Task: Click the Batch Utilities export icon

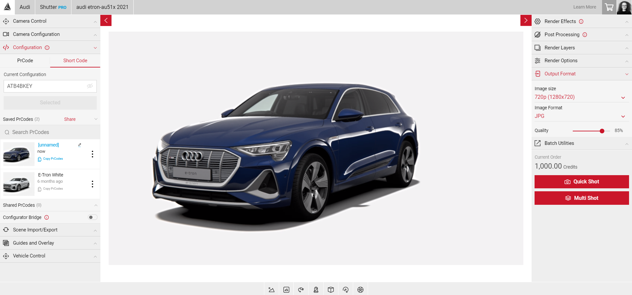Action: coord(538,143)
